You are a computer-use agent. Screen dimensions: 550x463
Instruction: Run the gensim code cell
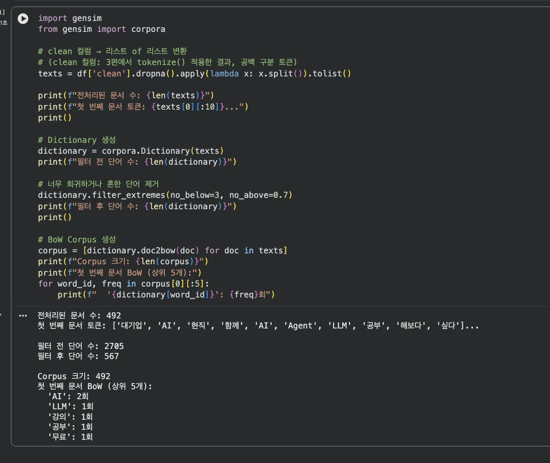[x=23, y=19]
